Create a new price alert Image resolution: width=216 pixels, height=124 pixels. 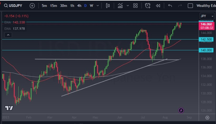tap(148, 6)
